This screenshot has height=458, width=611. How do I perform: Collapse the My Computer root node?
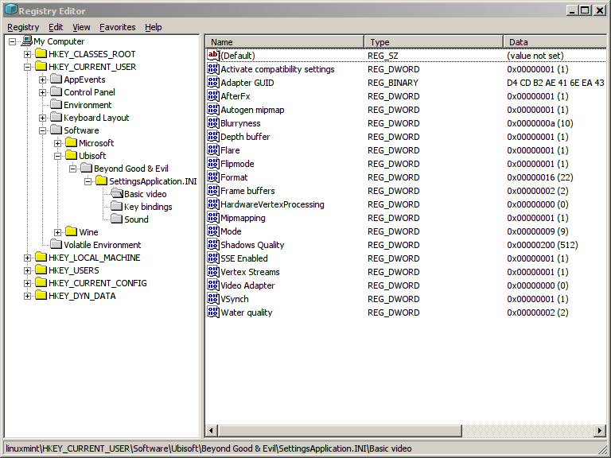(x=12, y=41)
